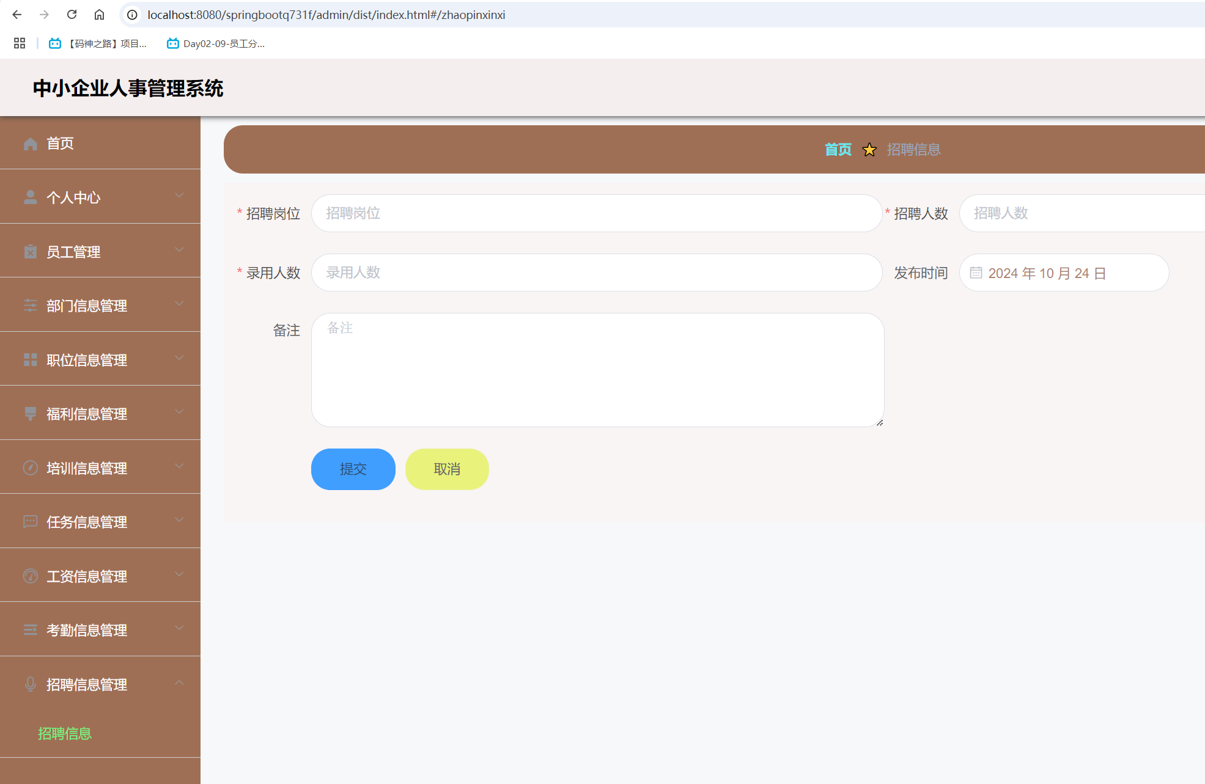Expand 任务信息管理 using its chevron
1205x784 pixels.
pyautogui.click(x=179, y=520)
